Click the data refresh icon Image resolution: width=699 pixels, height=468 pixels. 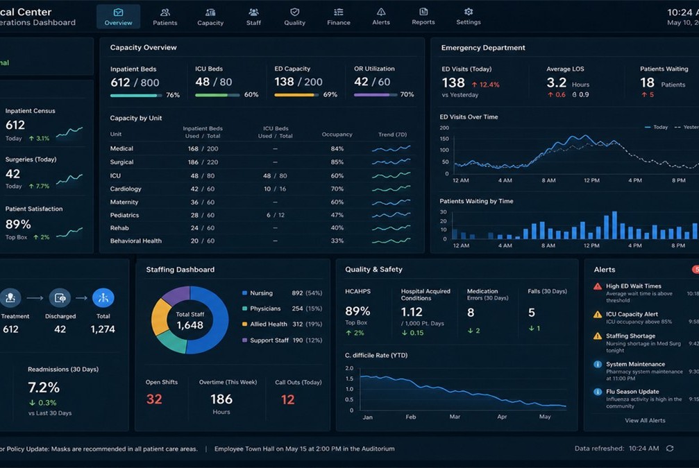tap(670, 449)
